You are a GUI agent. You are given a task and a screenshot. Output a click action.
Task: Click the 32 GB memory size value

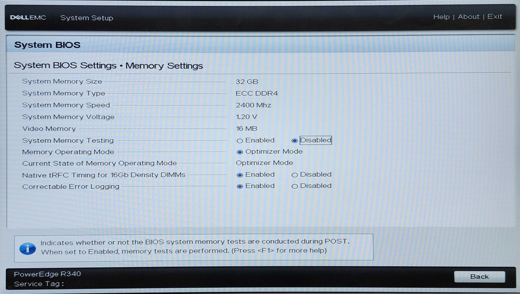(247, 81)
